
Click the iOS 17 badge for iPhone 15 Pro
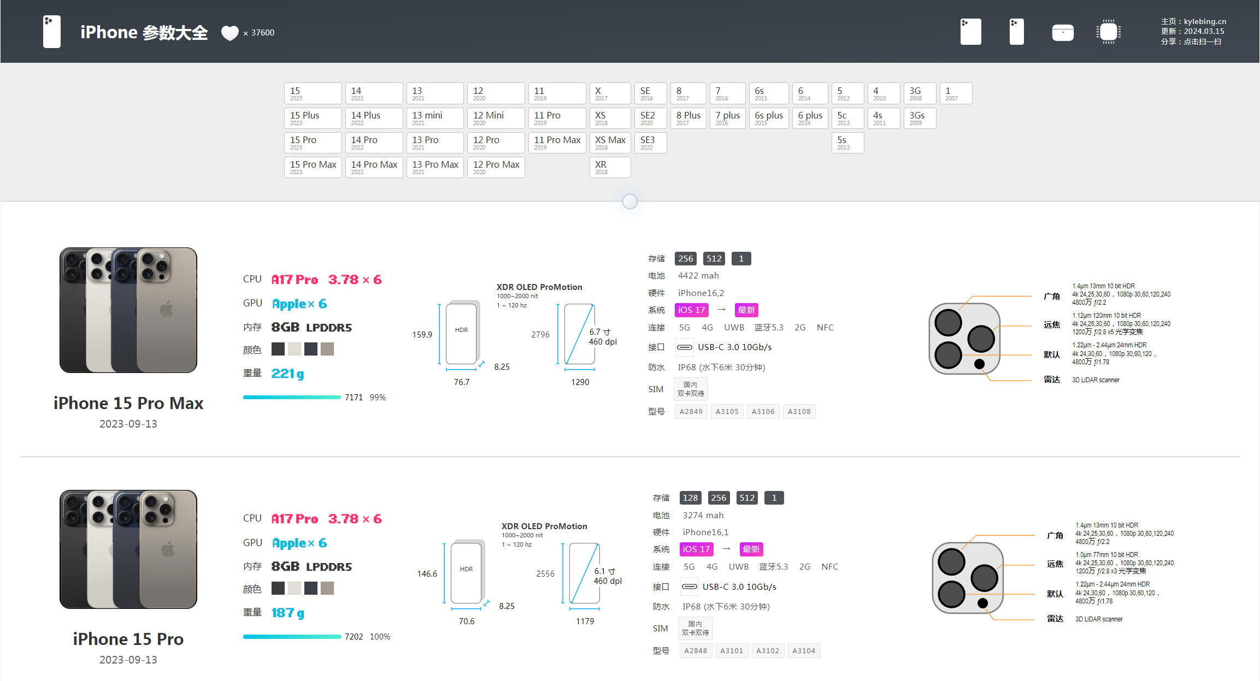click(x=697, y=549)
